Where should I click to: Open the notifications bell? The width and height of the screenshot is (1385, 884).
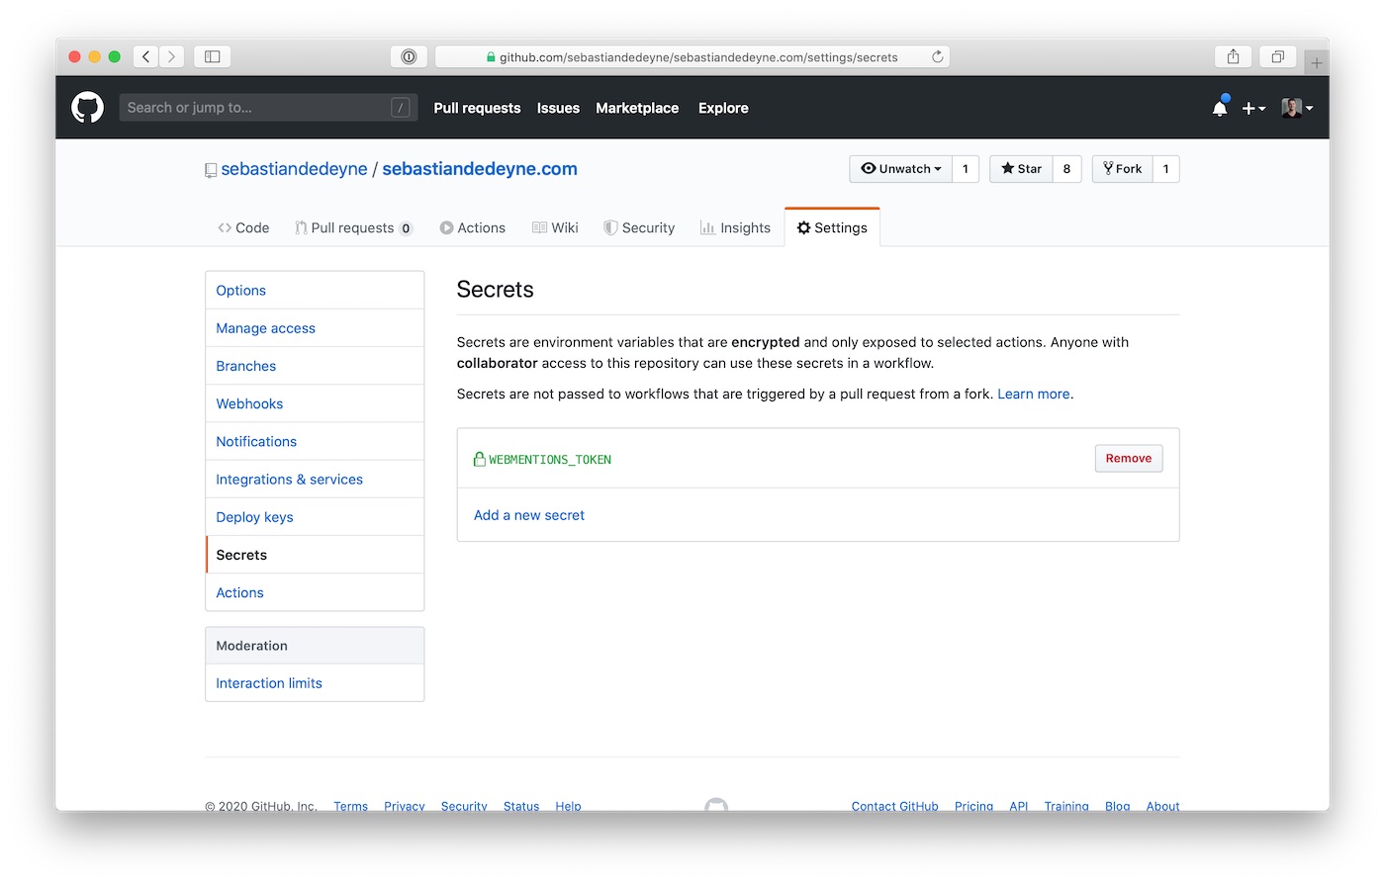[1220, 108]
